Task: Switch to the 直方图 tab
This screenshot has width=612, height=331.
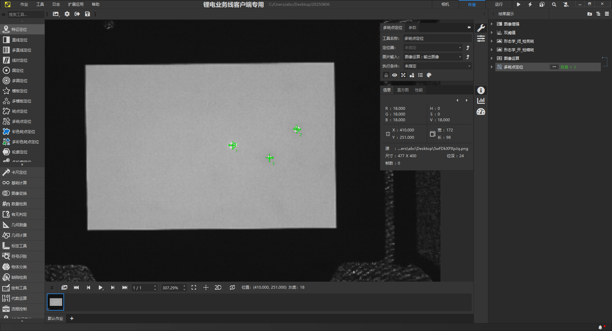Action: (x=403, y=90)
